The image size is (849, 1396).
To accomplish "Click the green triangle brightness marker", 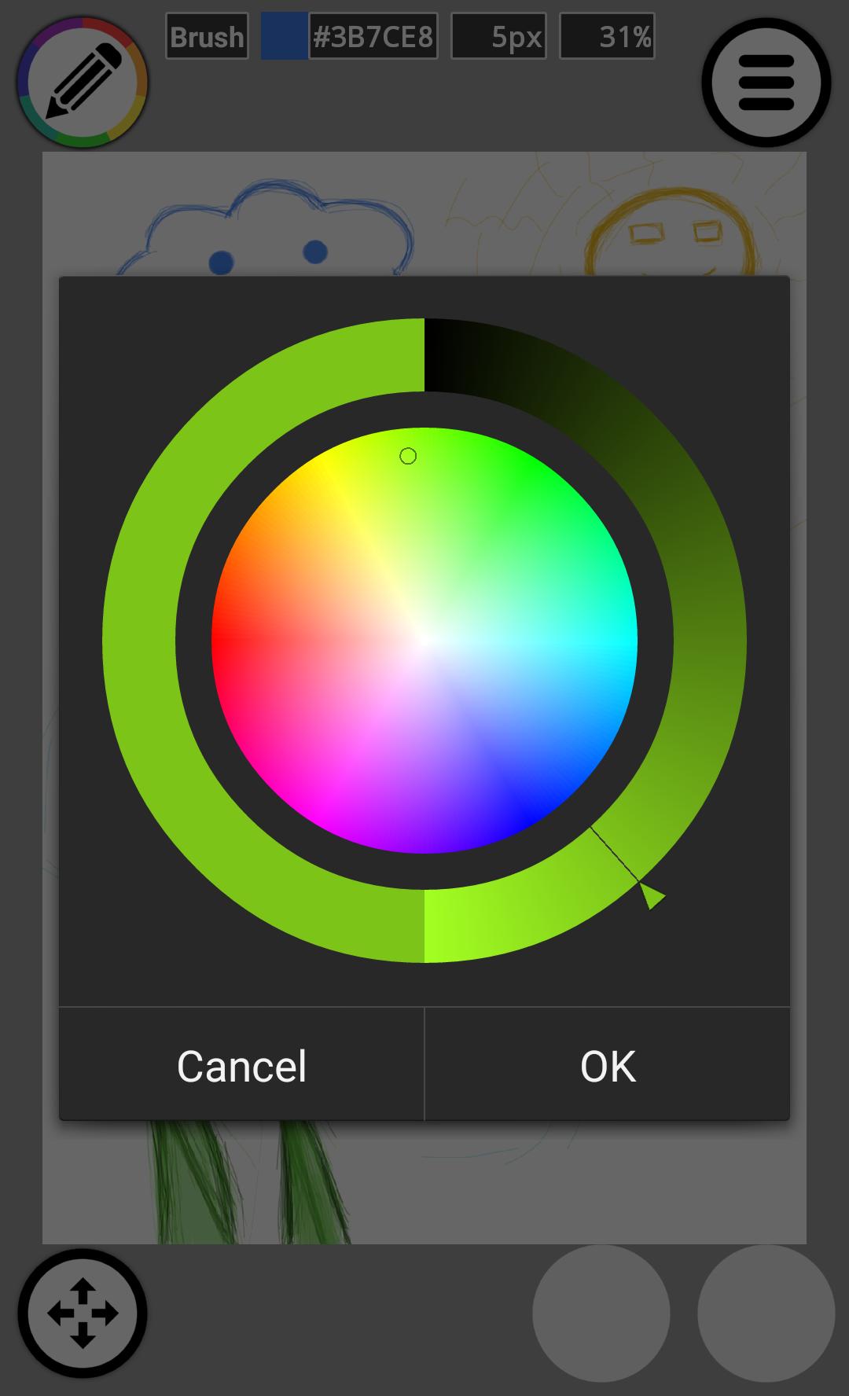I will tap(651, 895).
